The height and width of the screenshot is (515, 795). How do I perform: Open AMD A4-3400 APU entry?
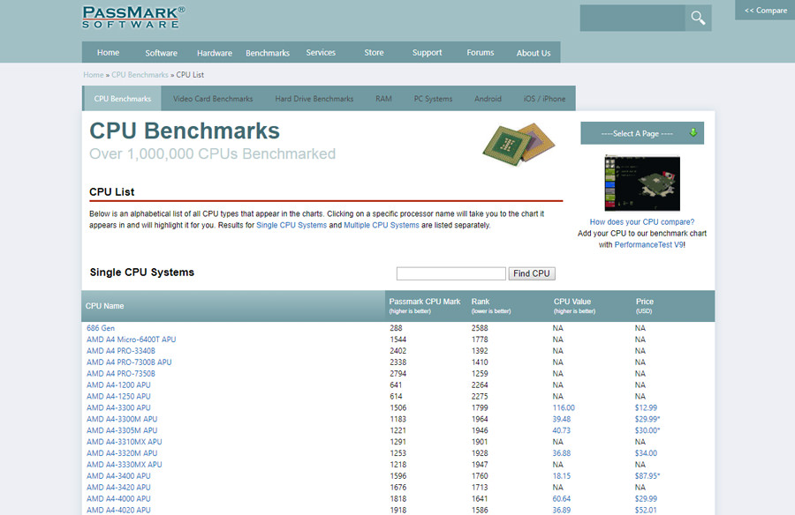tap(118, 476)
